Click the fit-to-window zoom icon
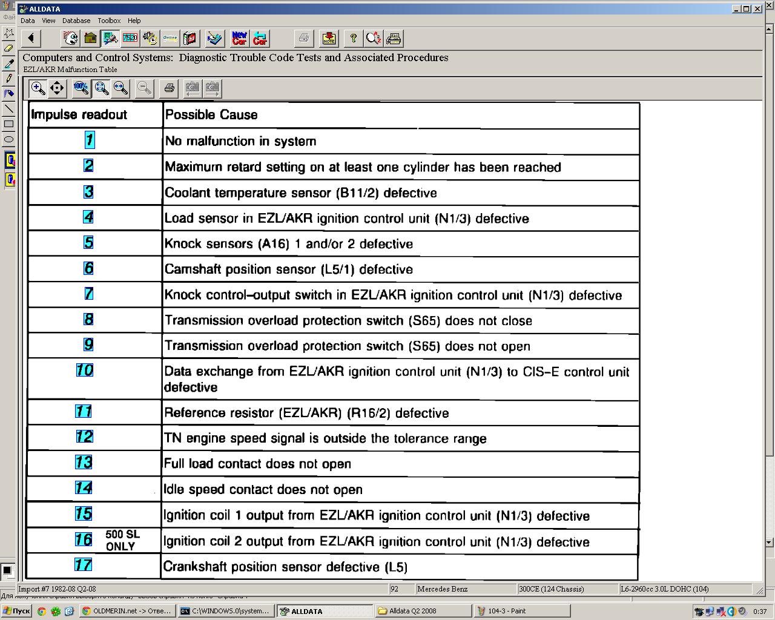Image resolution: width=775 pixels, height=620 pixels. (101, 88)
